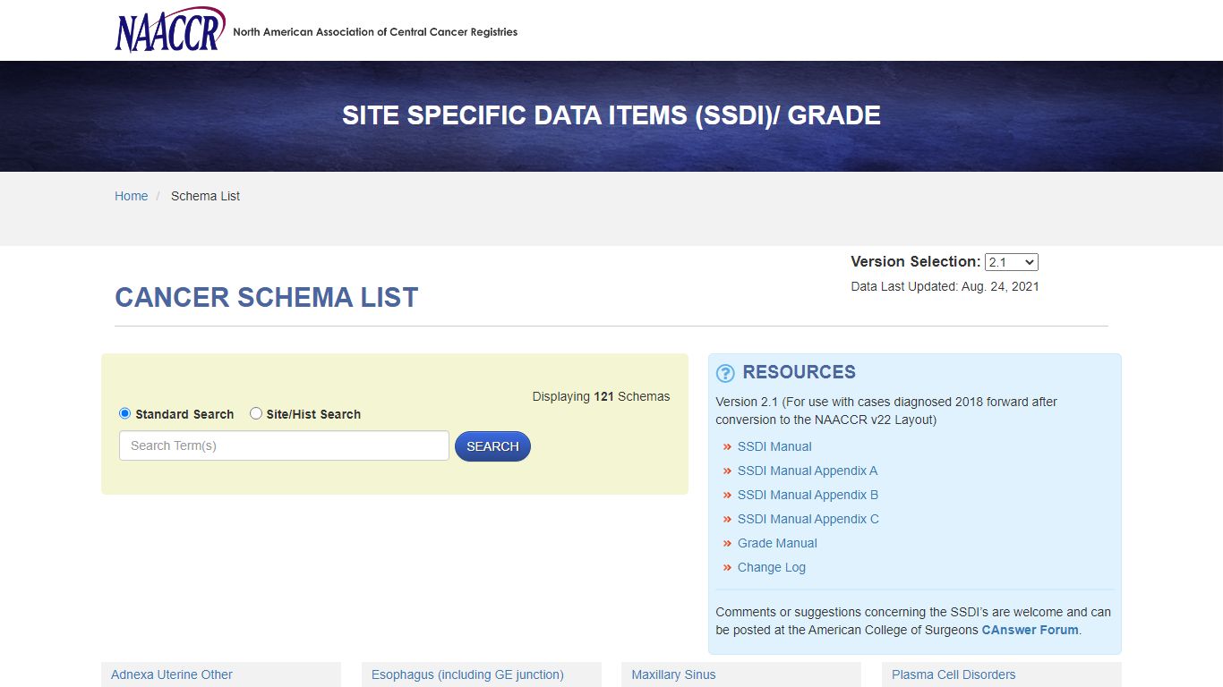The height and width of the screenshot is (687, 1223).
Task: Click the North American Association of Central Cancer Registries text
Action: (x=375, y=32)
